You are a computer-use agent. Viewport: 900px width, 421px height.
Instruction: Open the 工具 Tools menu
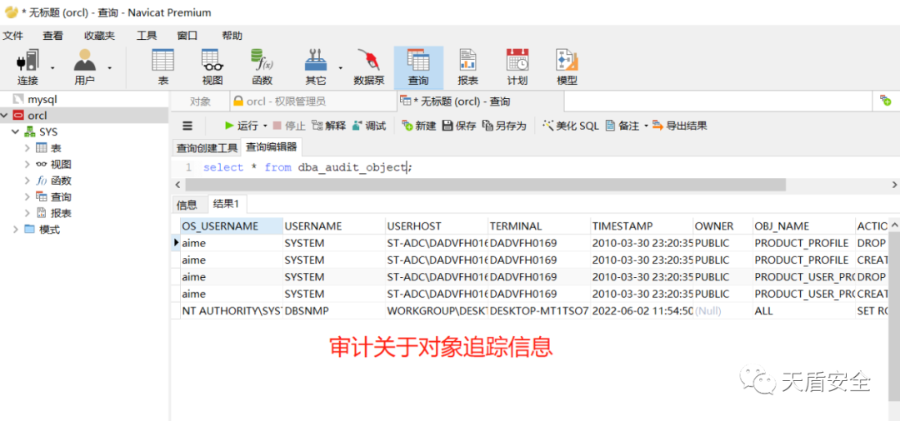point(146,36)
